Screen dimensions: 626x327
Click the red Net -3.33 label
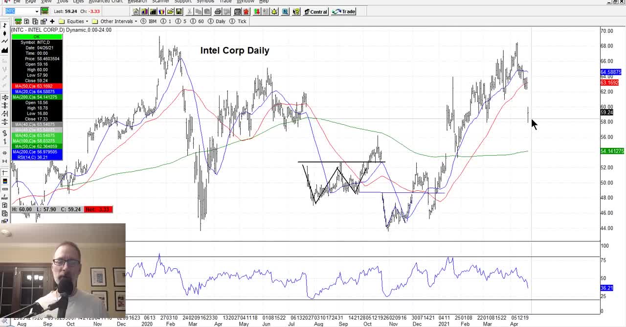click(x=98, y=210)
